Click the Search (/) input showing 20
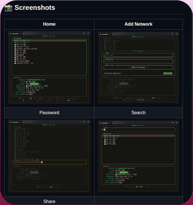193x205 pixels. click(138, 130)
